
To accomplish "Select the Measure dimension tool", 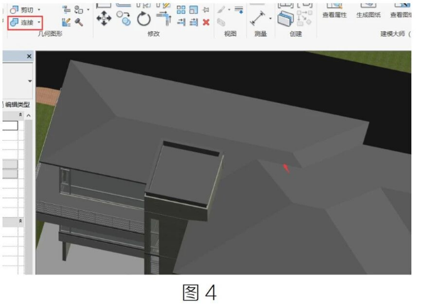I will [258, 18].
